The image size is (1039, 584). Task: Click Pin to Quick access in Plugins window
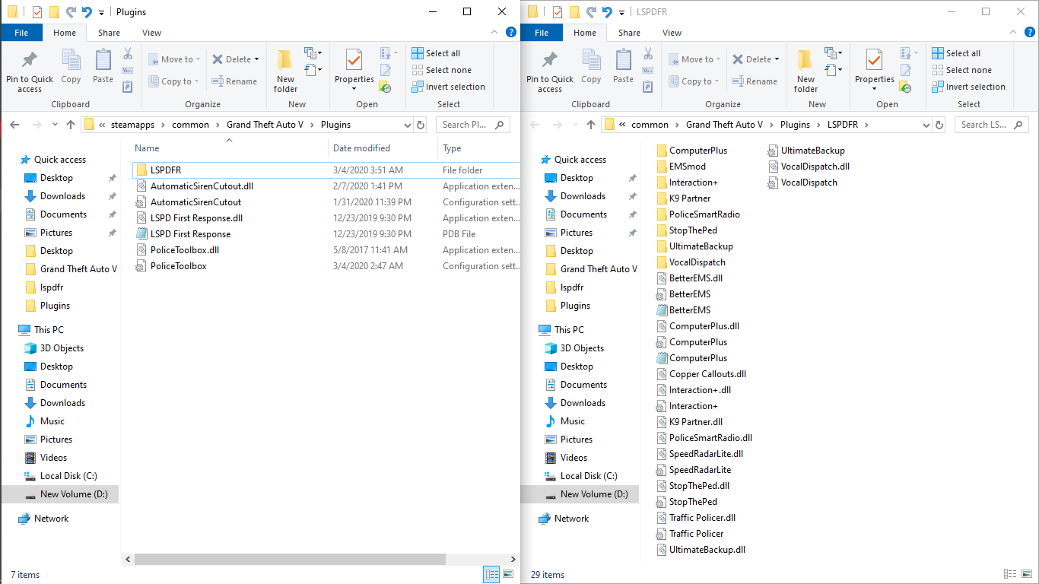pos(30,71)
